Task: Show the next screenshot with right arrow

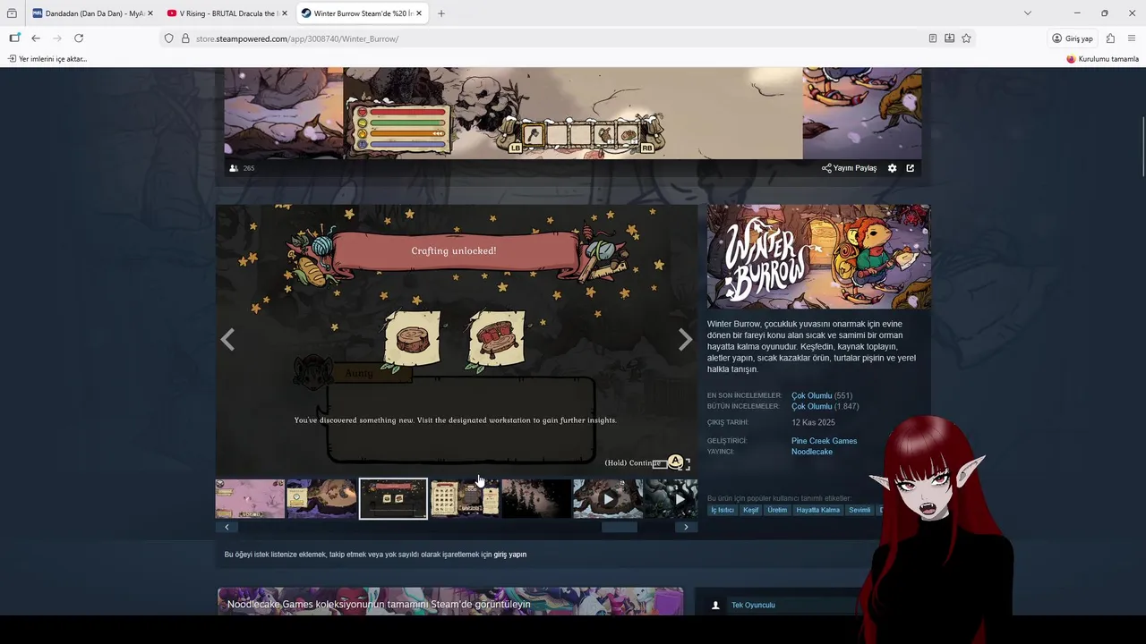Action: point(685,340)
